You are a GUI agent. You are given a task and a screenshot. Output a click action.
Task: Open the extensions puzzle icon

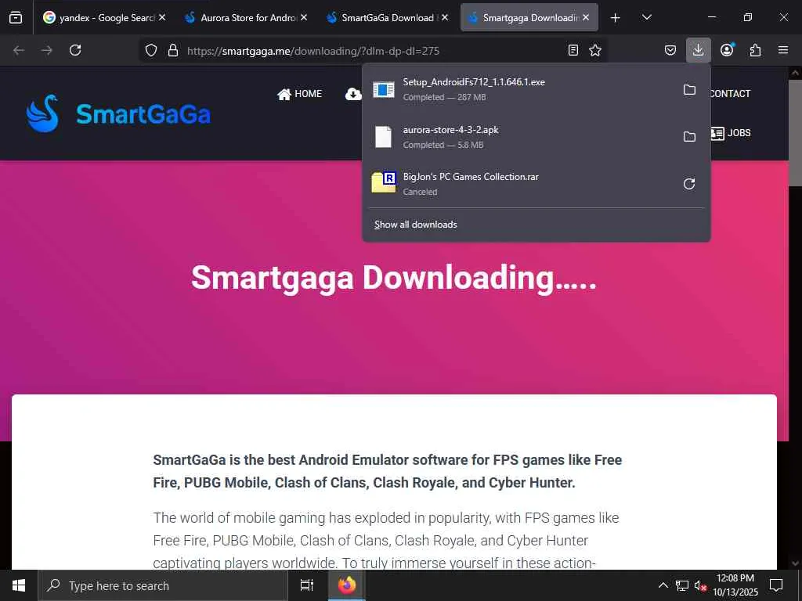755,50
